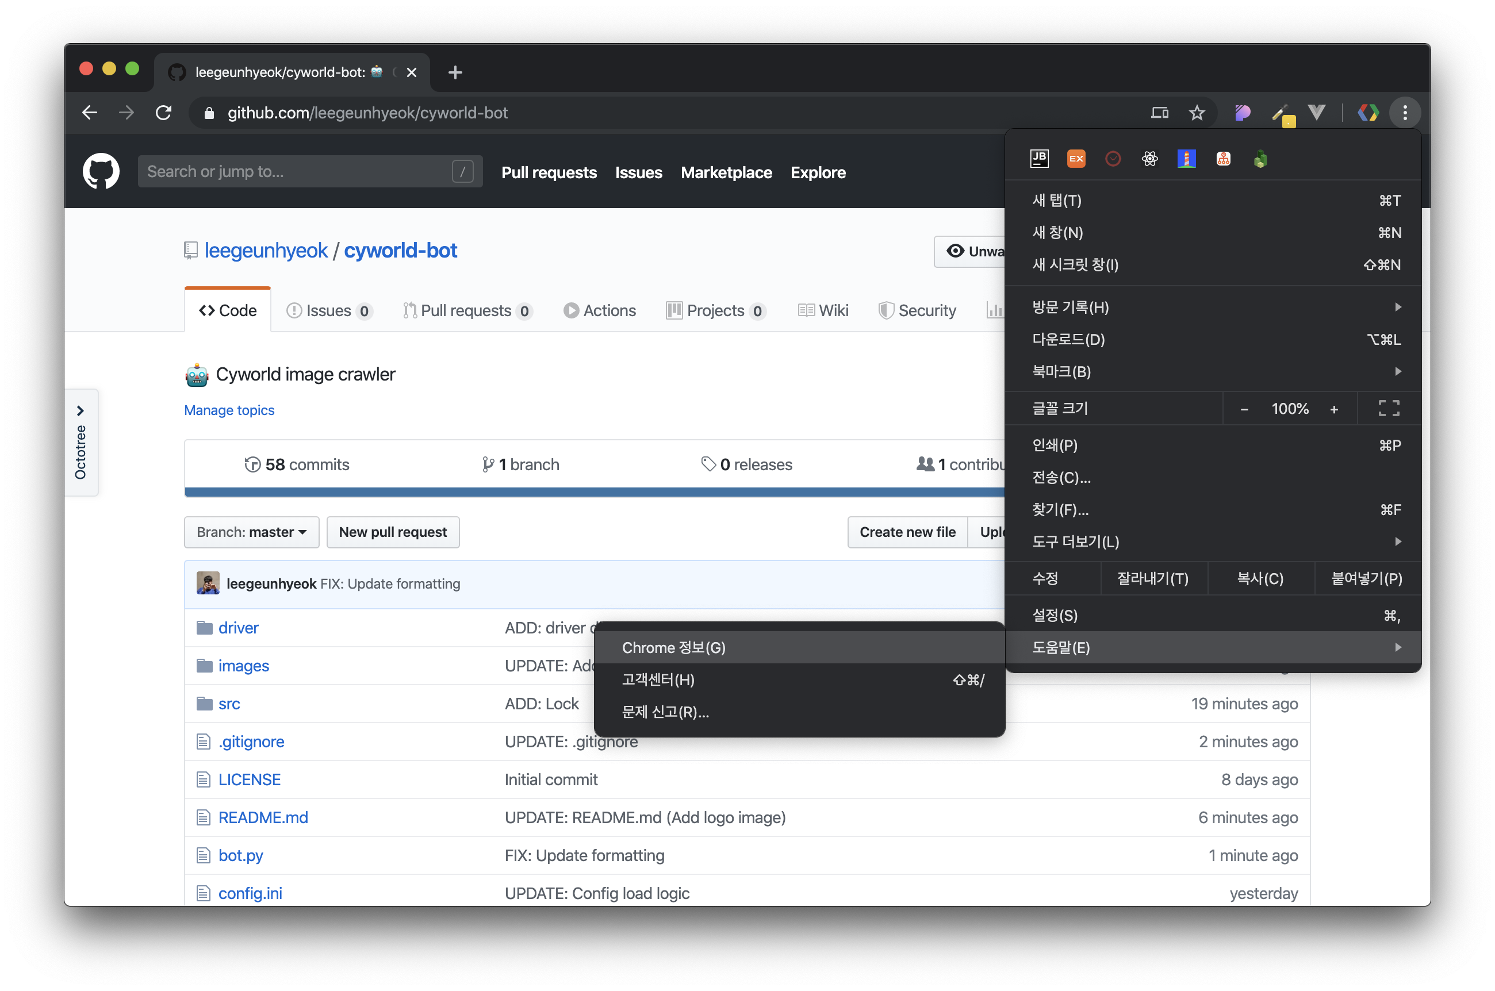Click the New pull request button

(393, 532)
